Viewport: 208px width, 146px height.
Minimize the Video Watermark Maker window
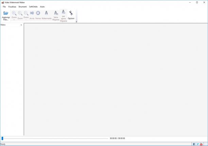190,2
